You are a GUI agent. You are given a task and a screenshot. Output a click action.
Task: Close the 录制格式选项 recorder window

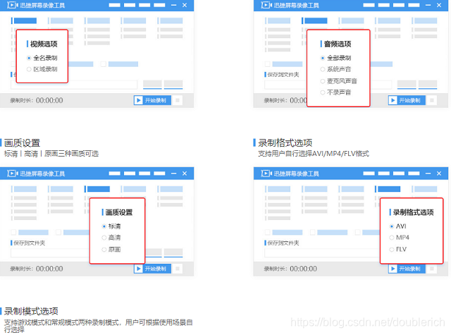tap(439, 173)
